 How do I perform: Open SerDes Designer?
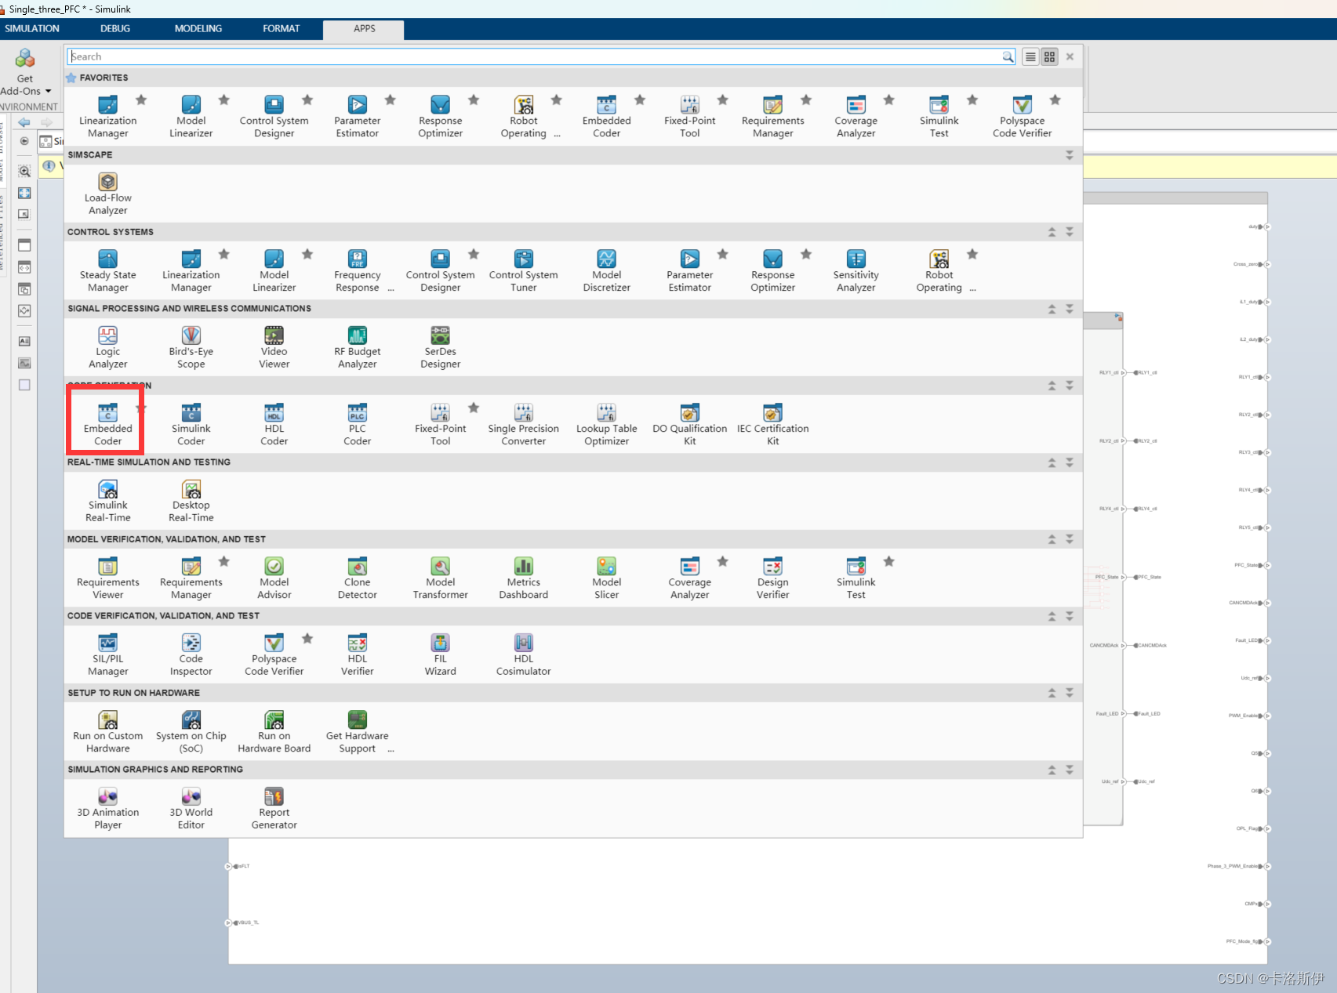click(440, 347)
